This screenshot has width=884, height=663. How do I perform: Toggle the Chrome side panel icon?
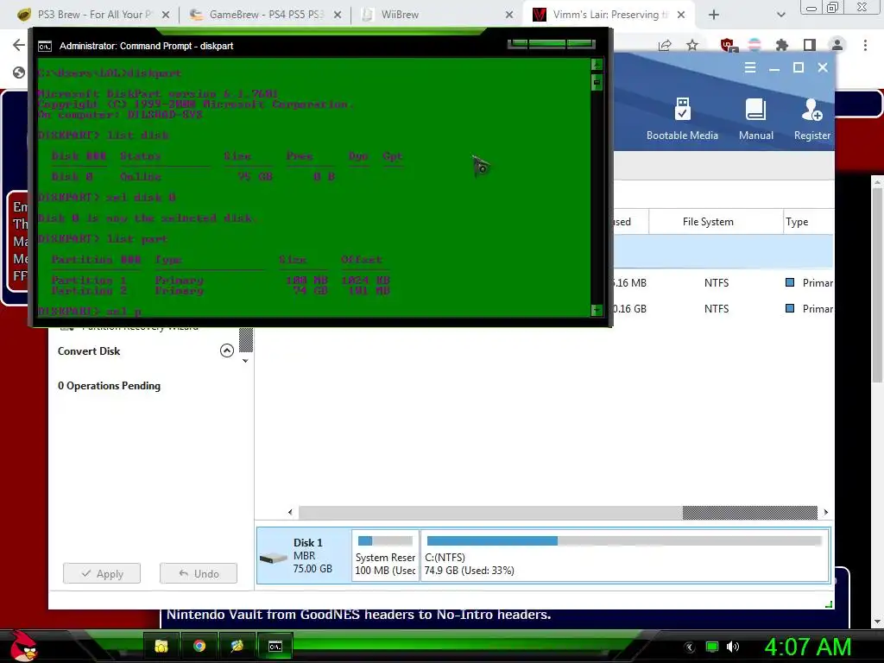(x=810, y=45)
